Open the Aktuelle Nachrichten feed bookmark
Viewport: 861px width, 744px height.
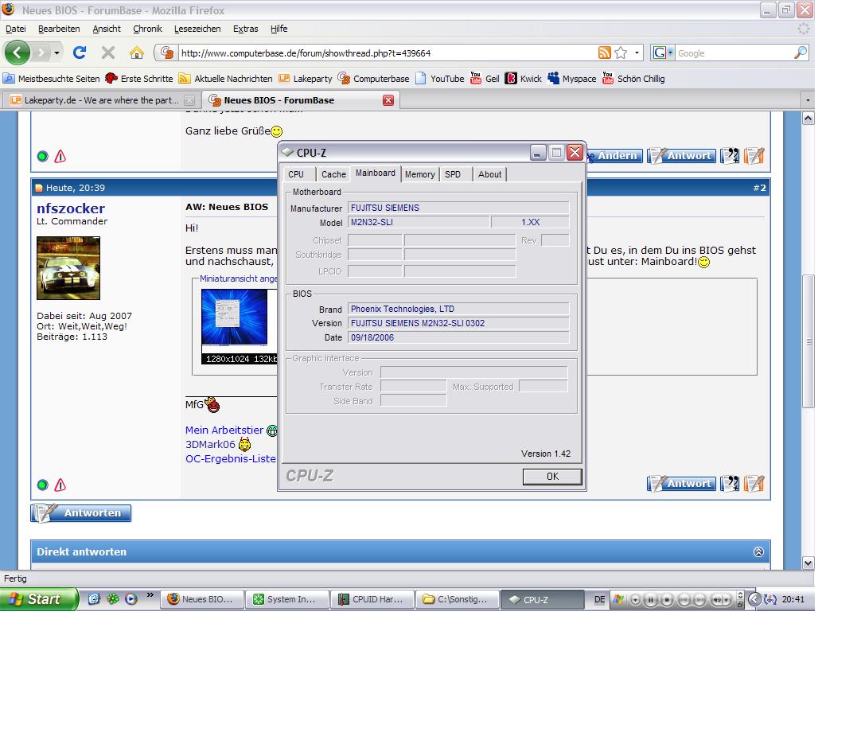pos(226,79)
